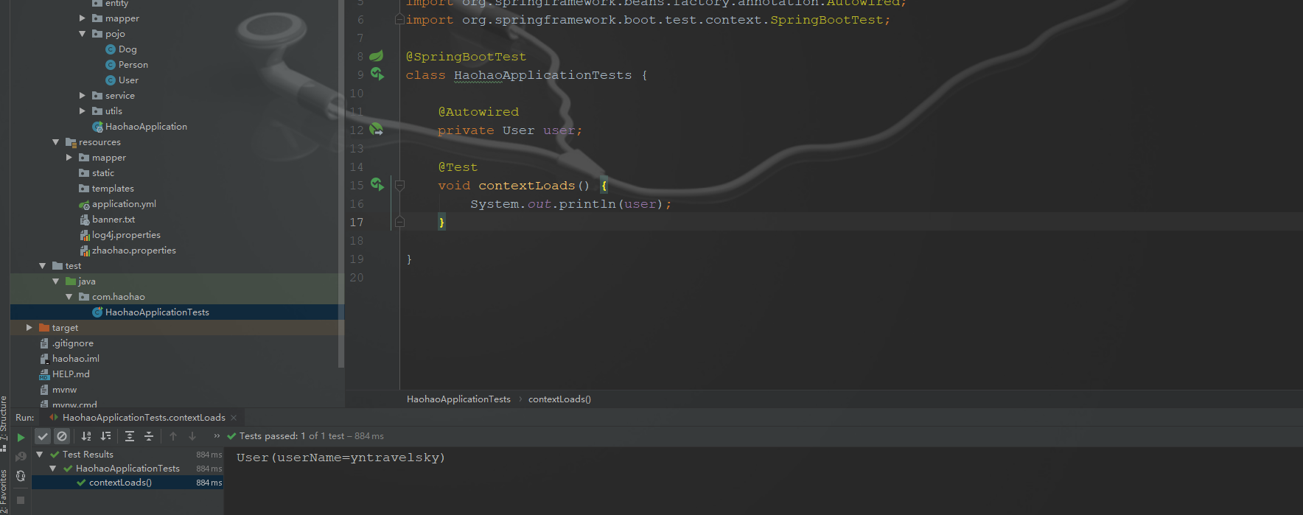Click println statement on line 16
This screenshot has height=515, width=1303.
[x=570, y=204]
